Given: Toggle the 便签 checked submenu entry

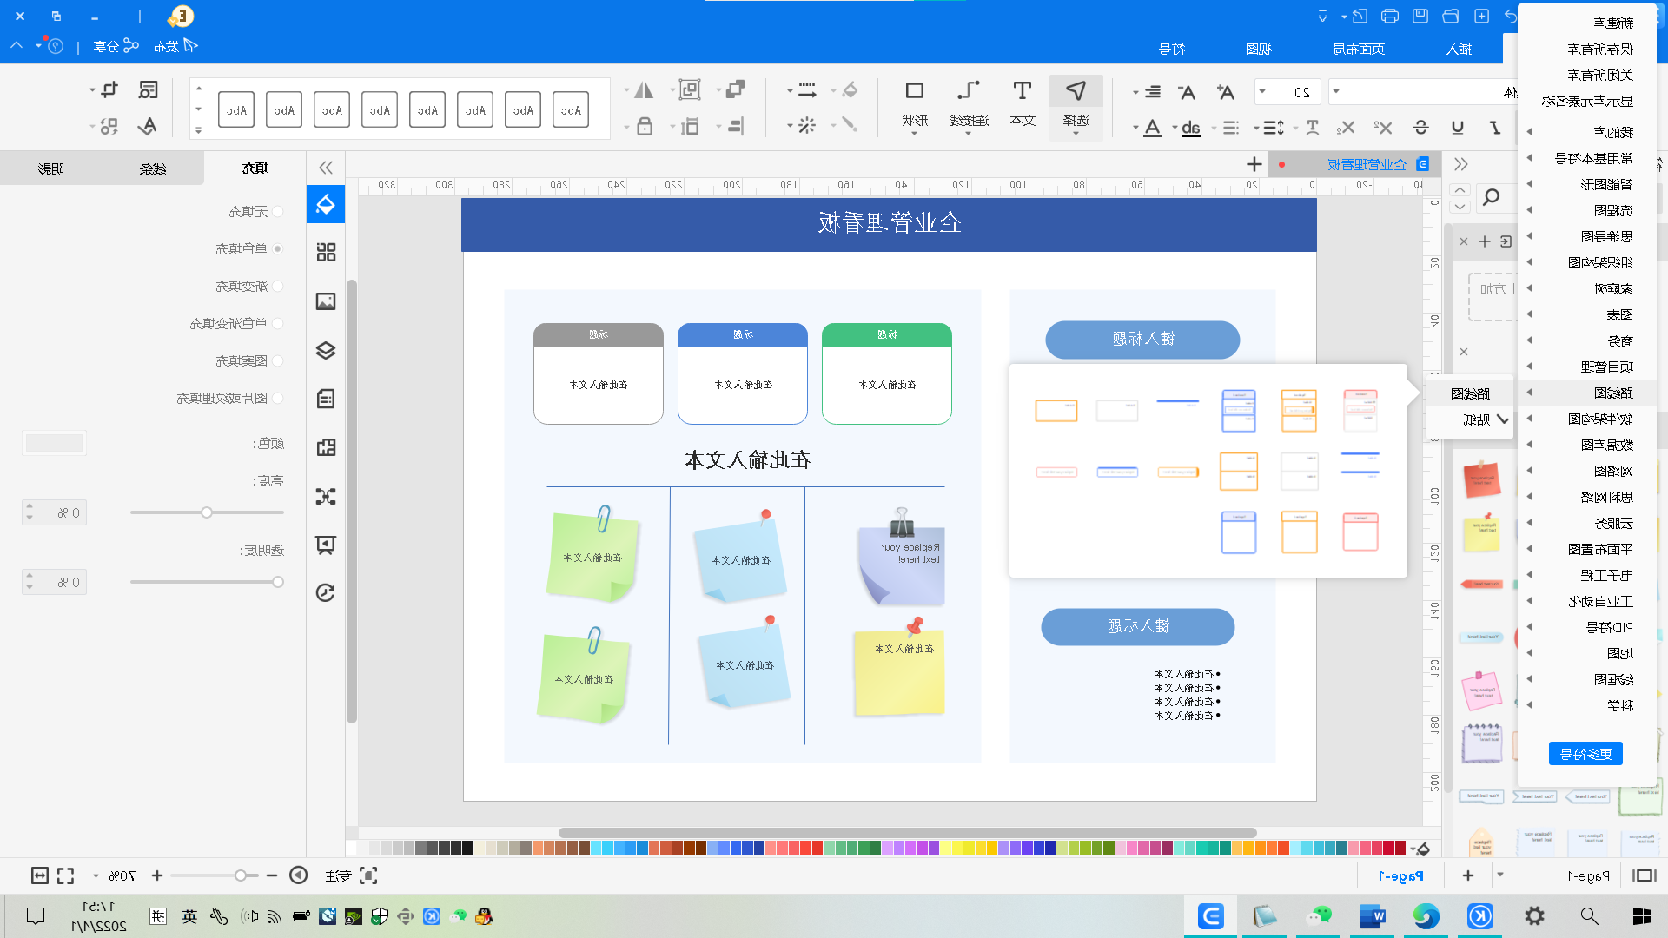Looking at the screenshot, I should tap(1470, 419).
